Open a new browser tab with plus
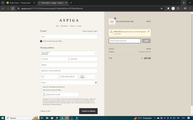 (71, 3)
